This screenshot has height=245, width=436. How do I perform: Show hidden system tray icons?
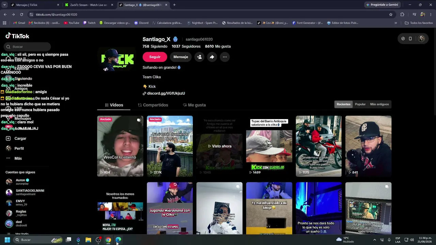(x=374, y=240)
